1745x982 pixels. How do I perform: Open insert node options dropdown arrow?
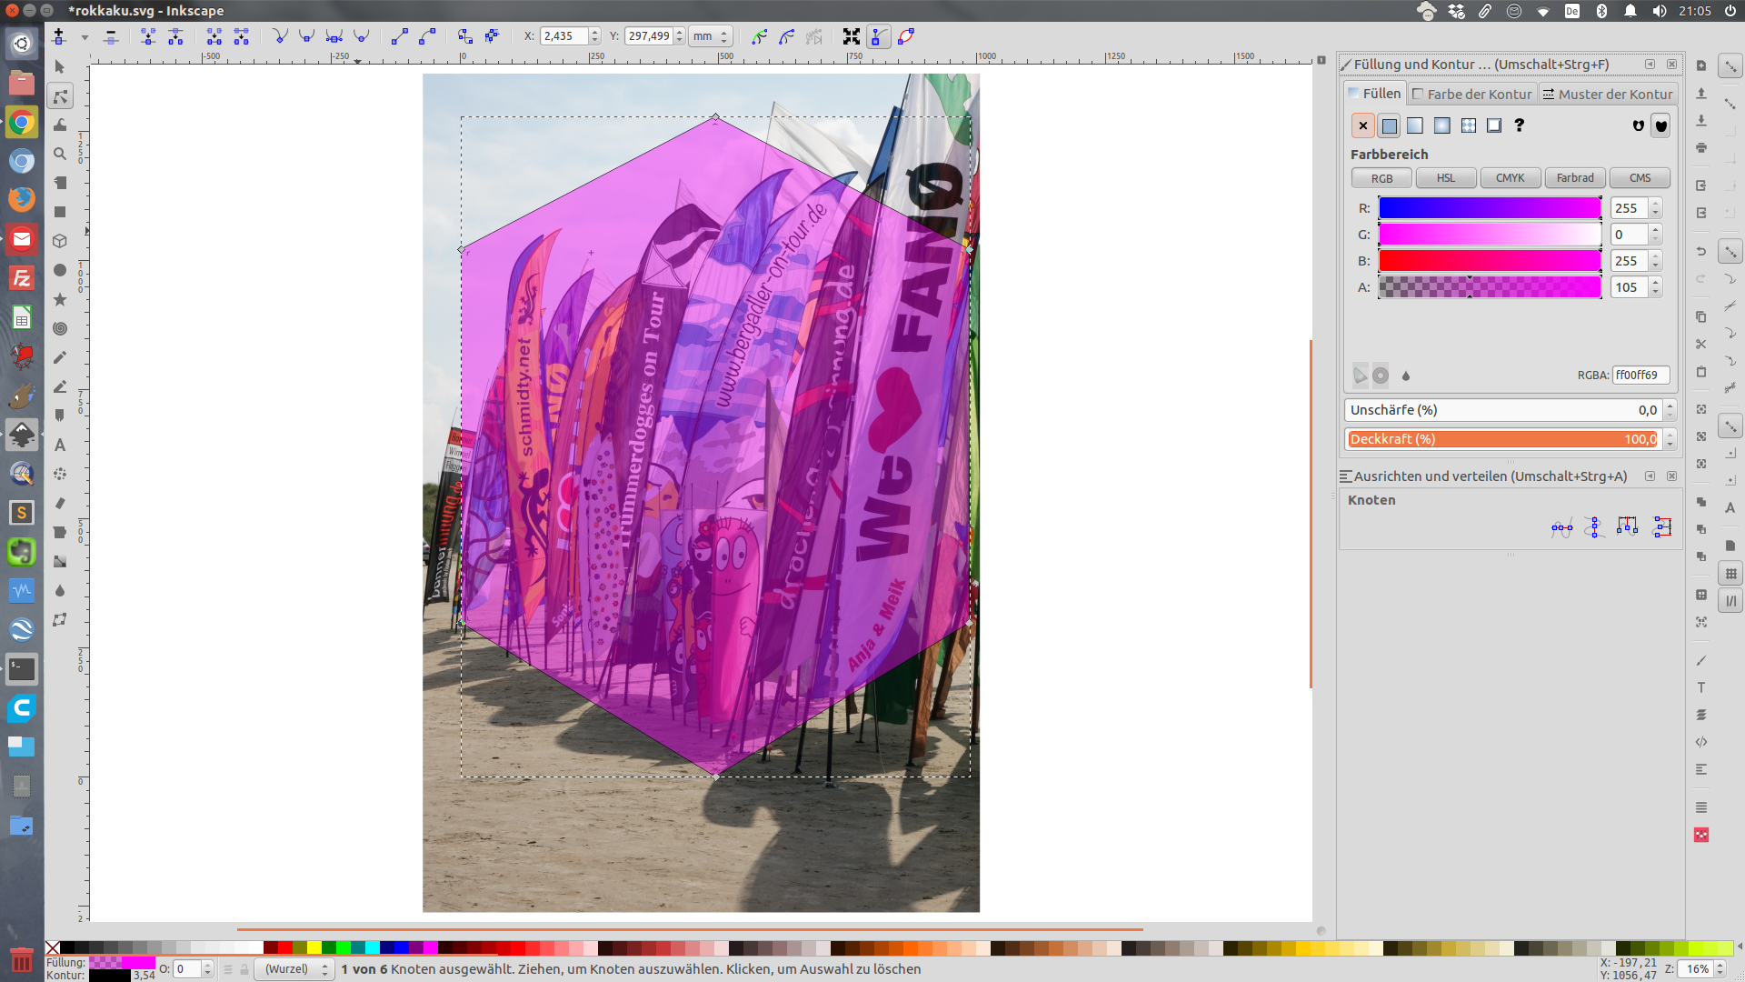coord(85,37)
